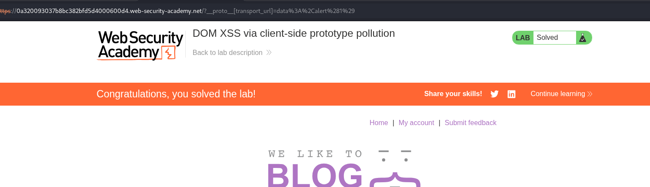Image resolution: width=650 pixels, height=187 pixels.
Task: Click the double chevron beside Back to lab description
Action: pos(269,52)
